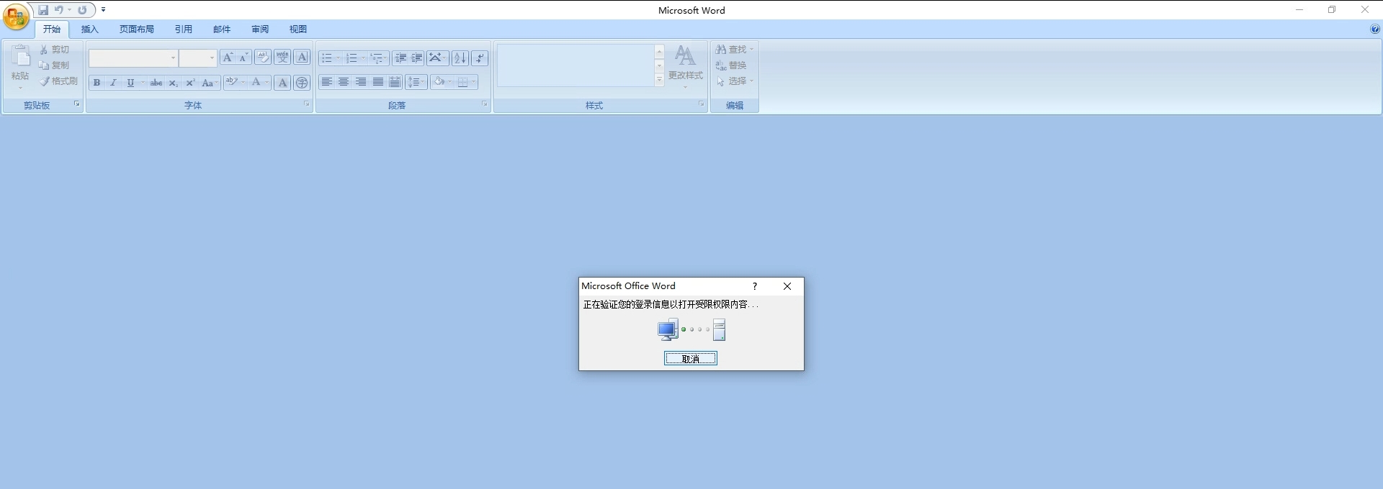Image resolution: width=1383 pixels, height=489 pixels.
Task: Click the Copy (复制) command
Action: 55,65
